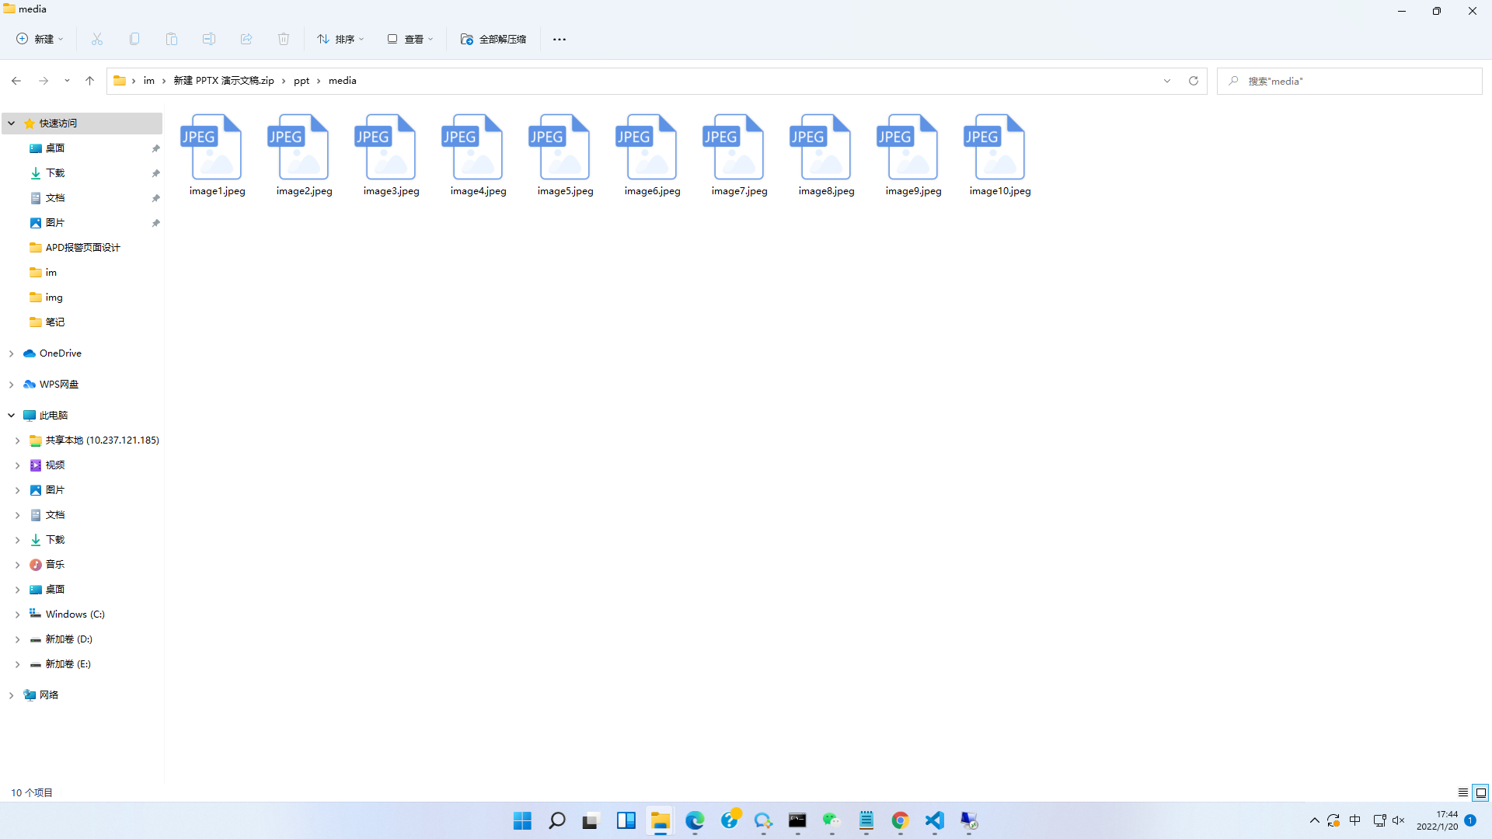Open Task View on taskbar
Screen dimensions: 1492x839
coord(591,820)
